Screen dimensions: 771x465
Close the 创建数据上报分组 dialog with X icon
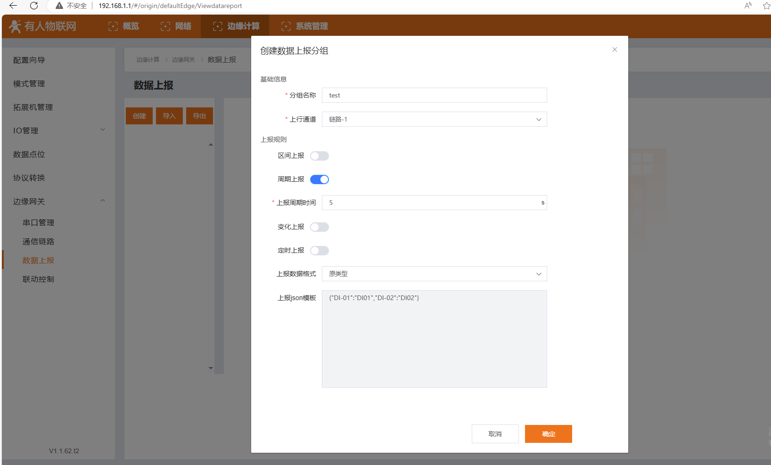pyautogui.click(x=615, y=49)
